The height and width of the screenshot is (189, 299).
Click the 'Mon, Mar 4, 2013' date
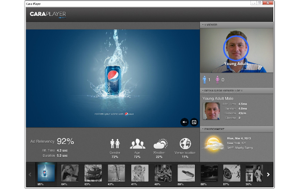coord(239,138)
